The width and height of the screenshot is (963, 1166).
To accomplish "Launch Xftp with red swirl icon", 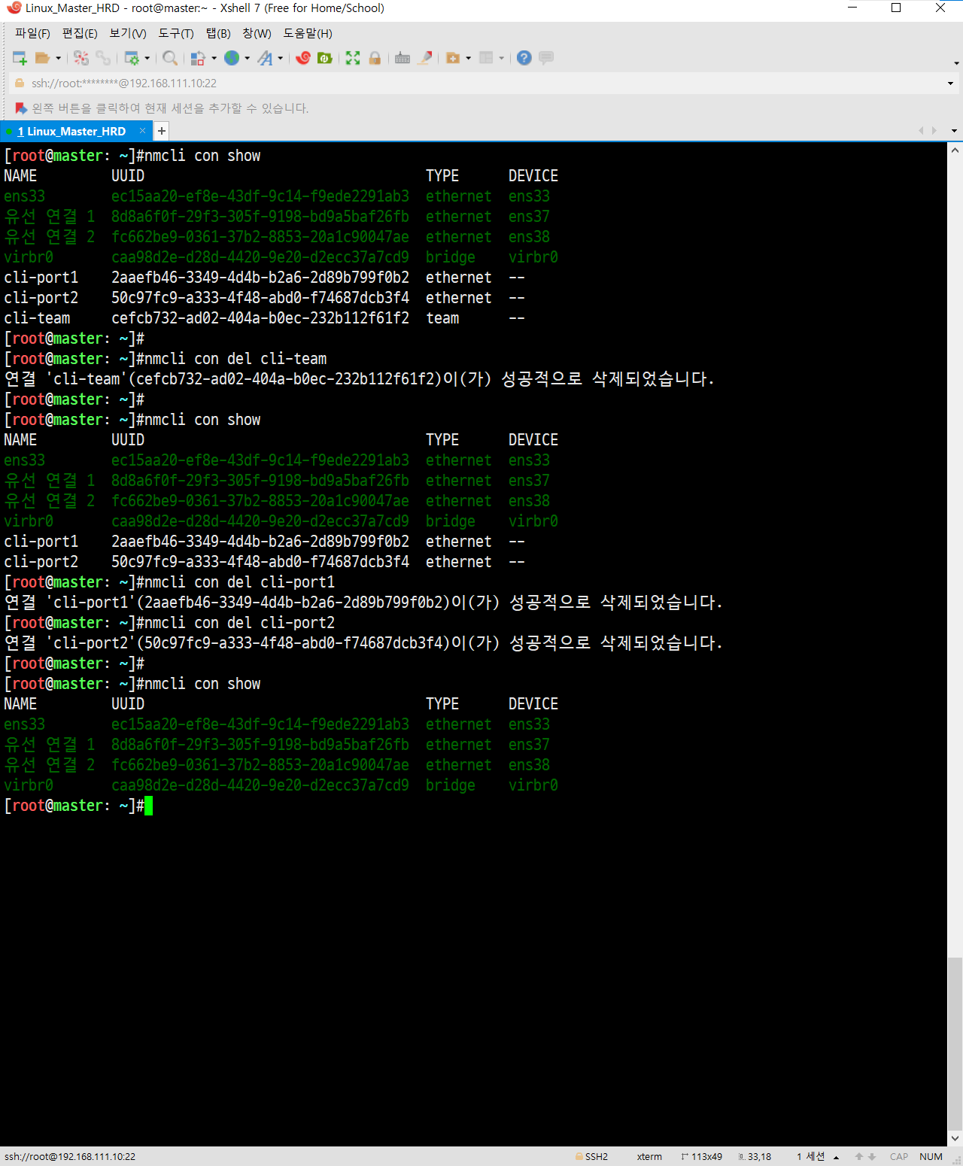I will 303,58.
